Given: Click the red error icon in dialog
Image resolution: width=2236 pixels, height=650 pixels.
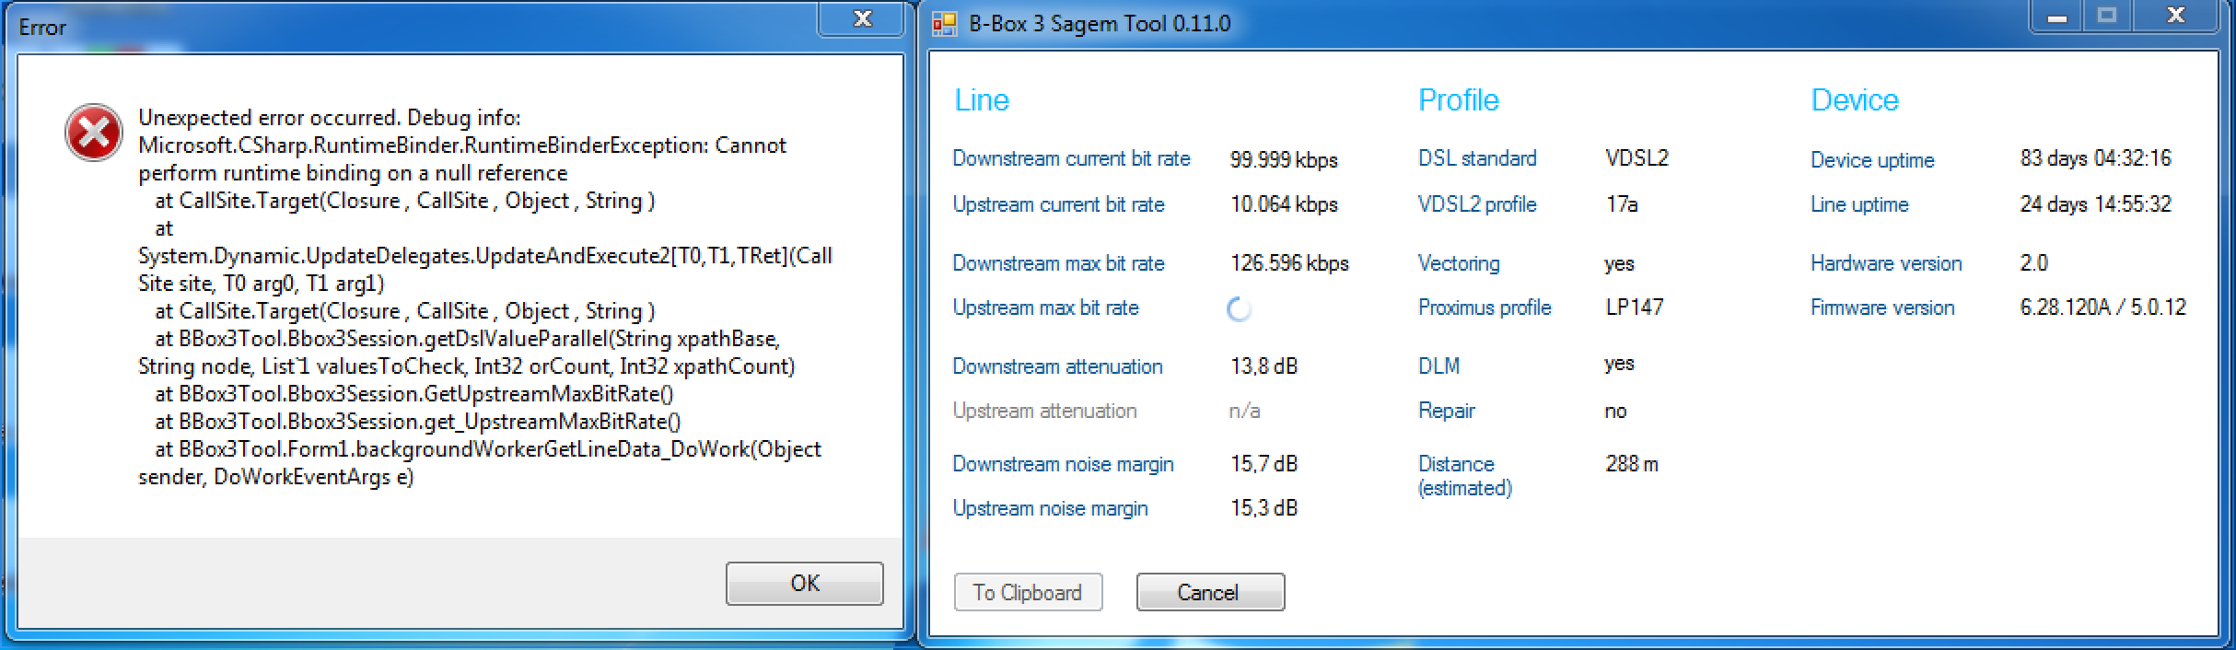Looking at the screenshot, I should click(93, 133).
